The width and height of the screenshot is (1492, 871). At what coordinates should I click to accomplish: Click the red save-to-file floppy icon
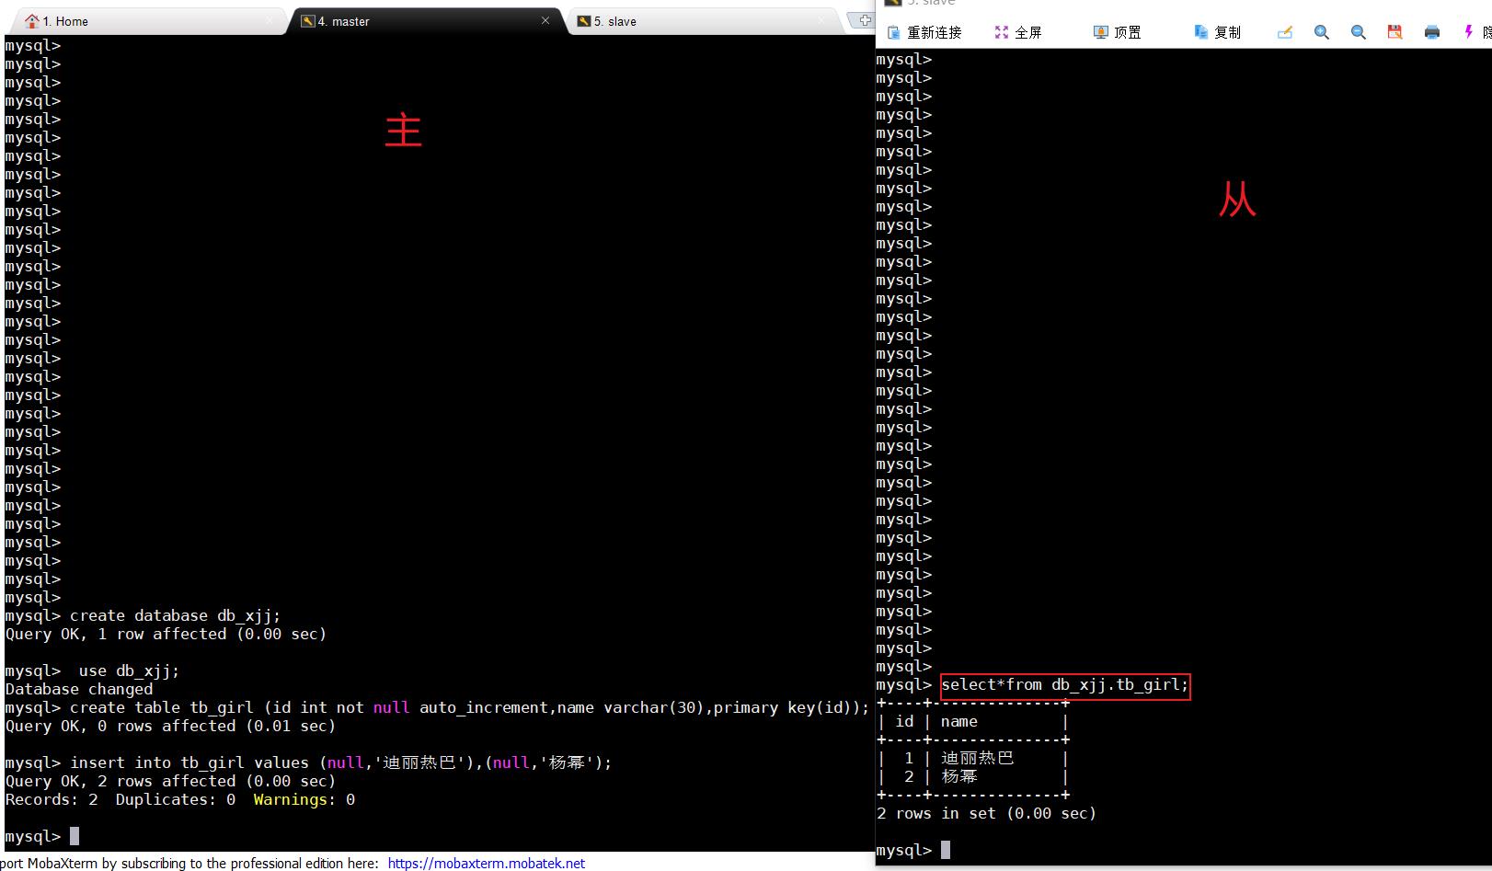pyautogui.click(x=1395, y=32)
